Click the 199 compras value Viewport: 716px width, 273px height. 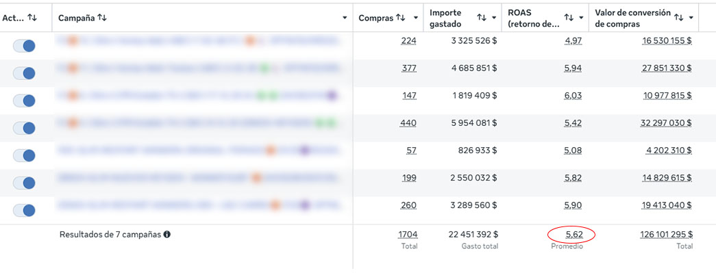click(x=409, y=178)
